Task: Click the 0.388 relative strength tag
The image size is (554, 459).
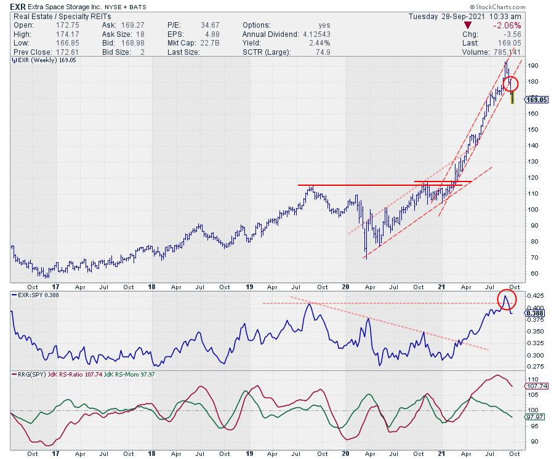Action: click(533, 313)
